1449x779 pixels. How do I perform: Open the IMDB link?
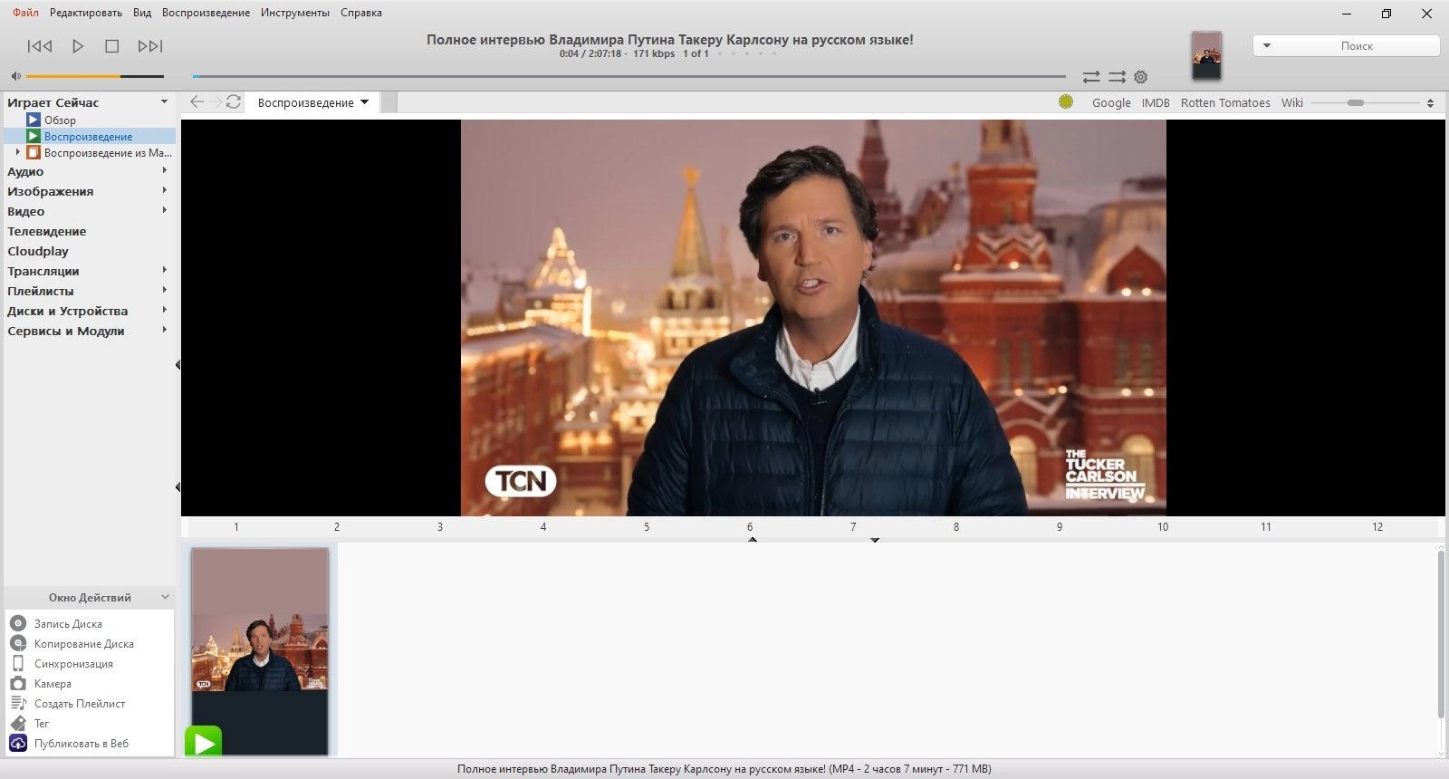(x=1156, y=102)
